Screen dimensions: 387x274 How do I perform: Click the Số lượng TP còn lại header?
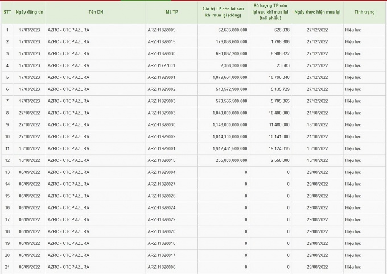click(x=271, y=12)
